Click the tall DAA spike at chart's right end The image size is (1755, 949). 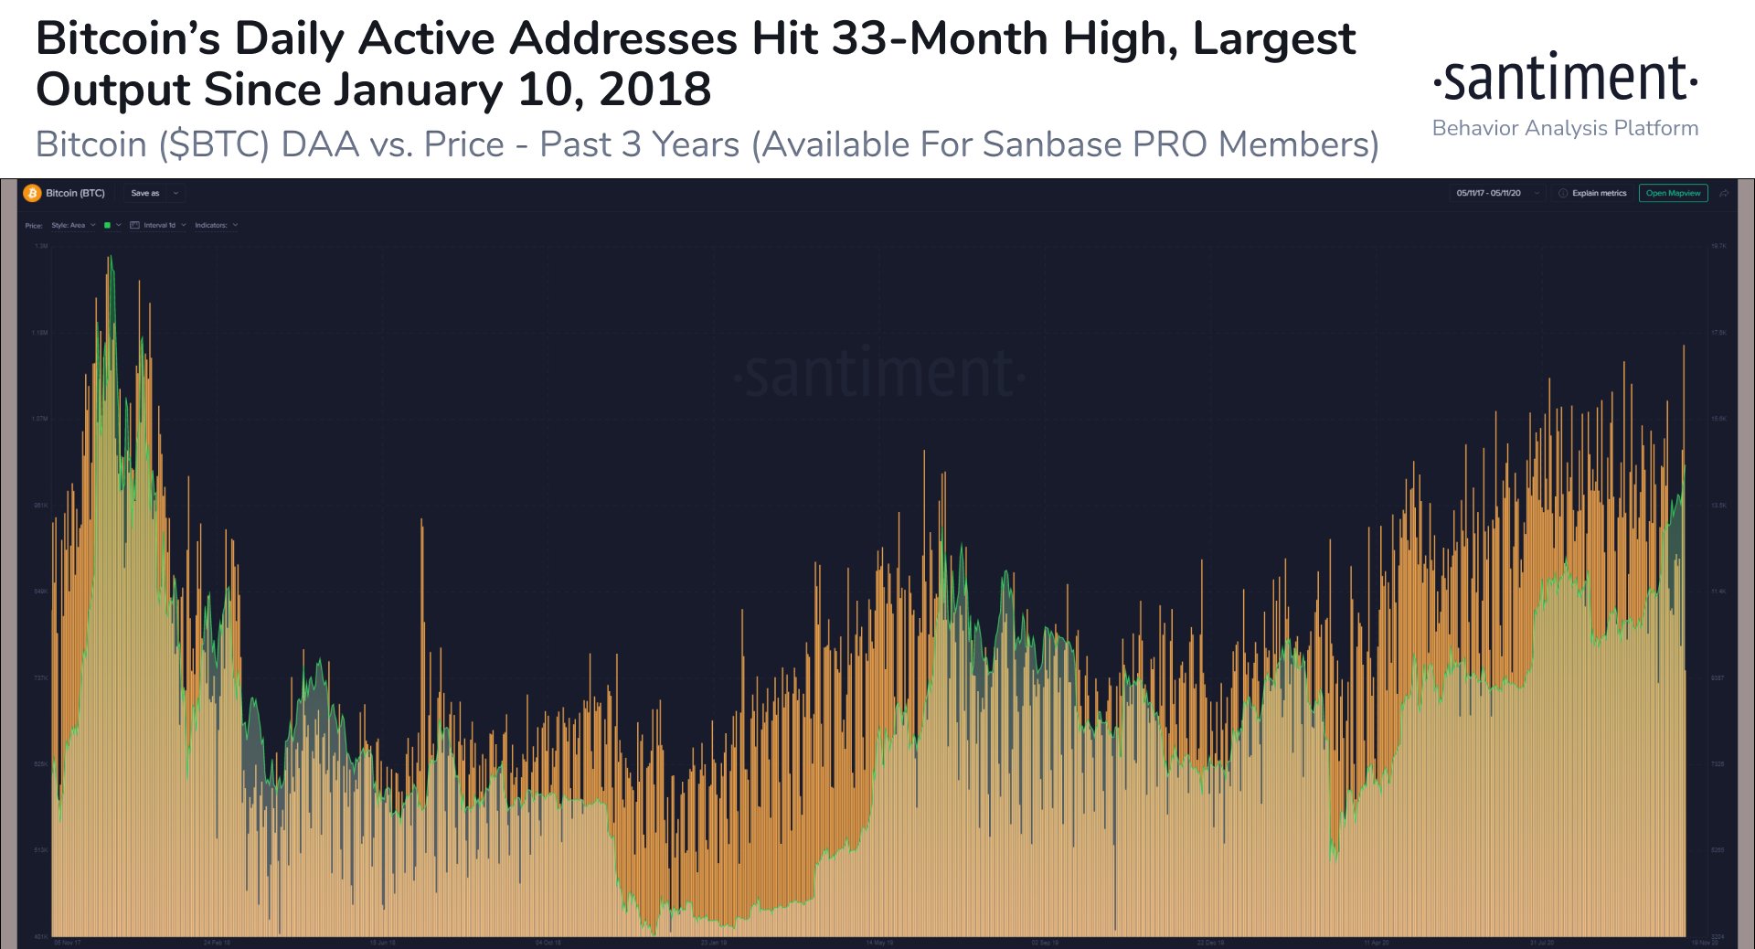tap(1684, 402)
